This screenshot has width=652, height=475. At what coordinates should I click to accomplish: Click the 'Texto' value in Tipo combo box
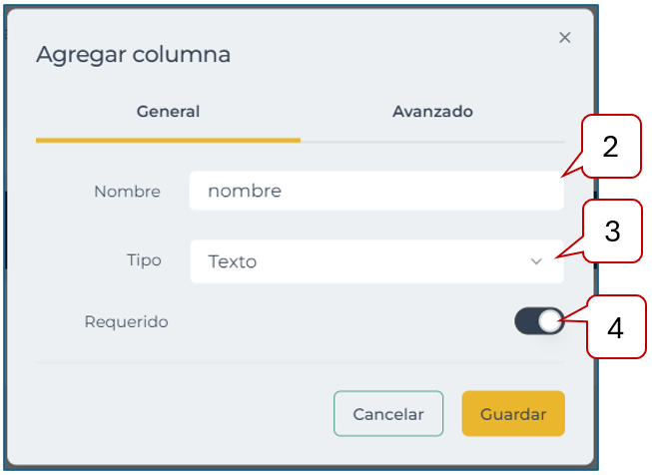point(233,261)
